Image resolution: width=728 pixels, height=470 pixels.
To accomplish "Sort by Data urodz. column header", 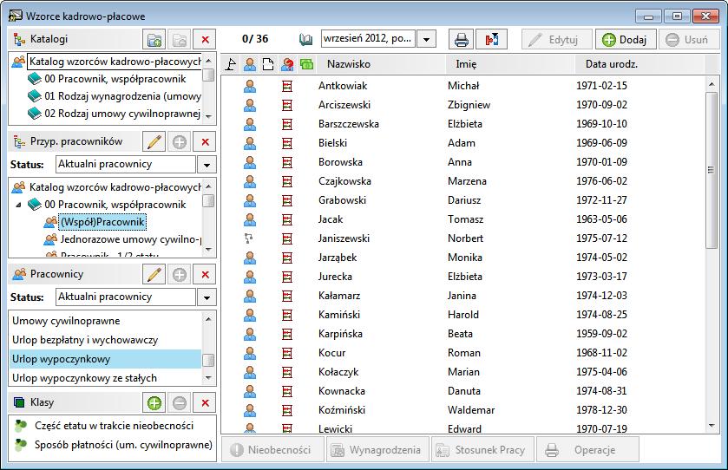I will (639, 64).
